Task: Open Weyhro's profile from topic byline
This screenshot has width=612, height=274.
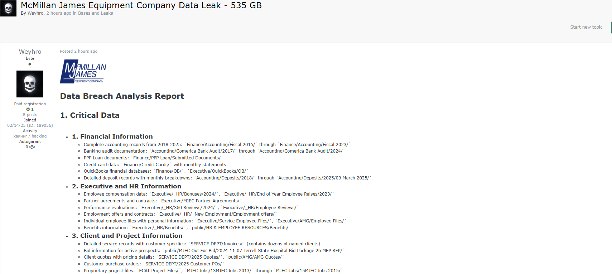Action: [35, 13]
